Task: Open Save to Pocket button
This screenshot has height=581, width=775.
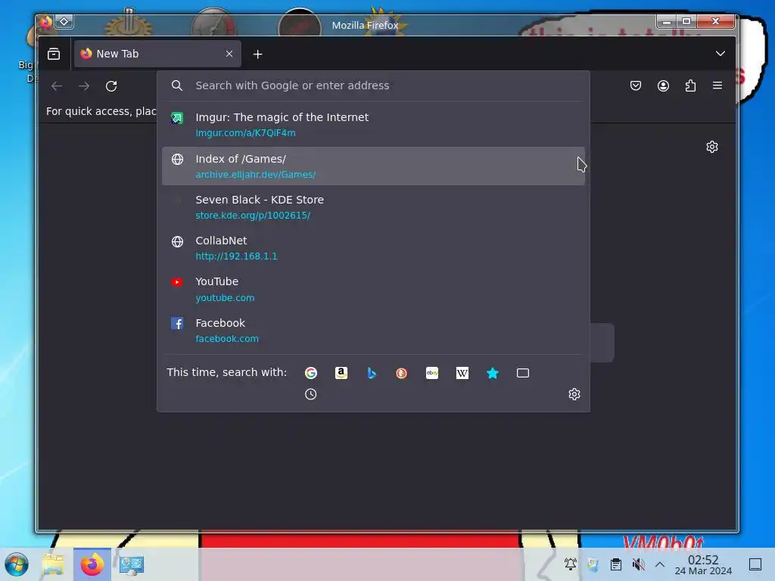Action: coord(636,85)
